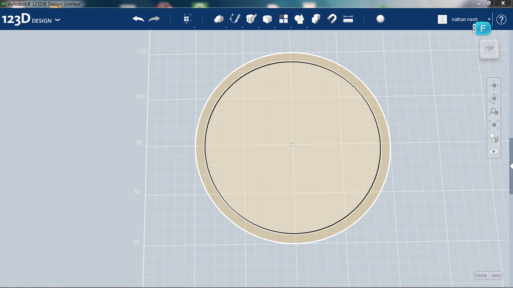Expand the side panel arrow at right edge
Image resolution: width=513 pixels, height=288 pixels.
pyautogui.click(x=511, y=166)
